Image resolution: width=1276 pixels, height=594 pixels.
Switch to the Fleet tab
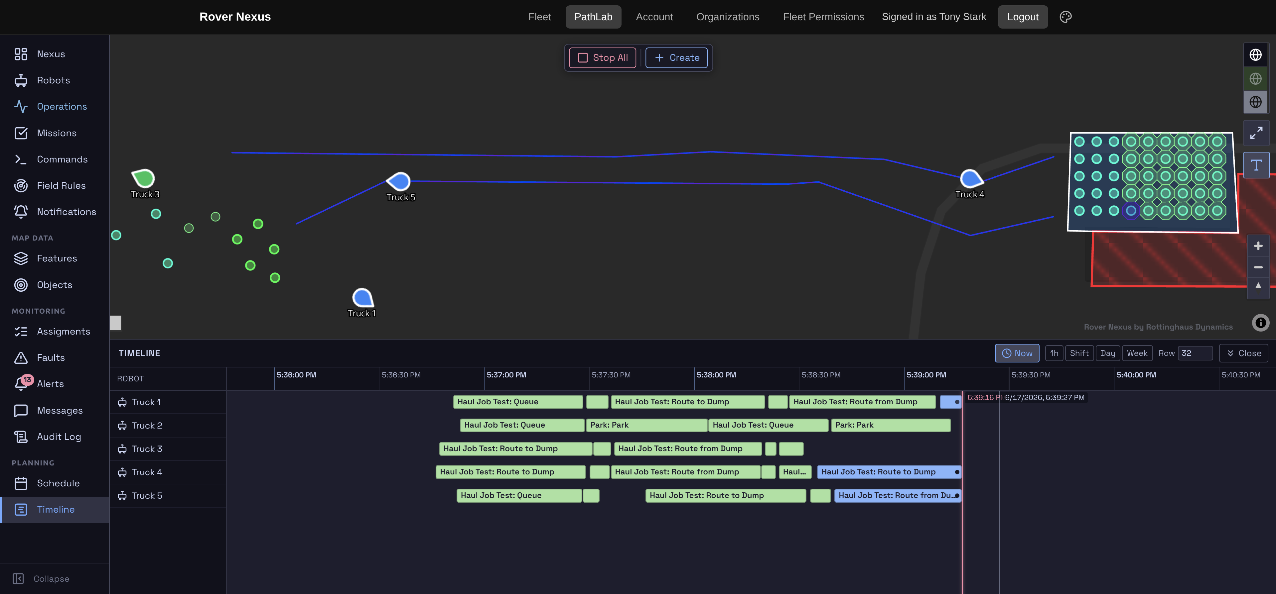click(539, 17)
